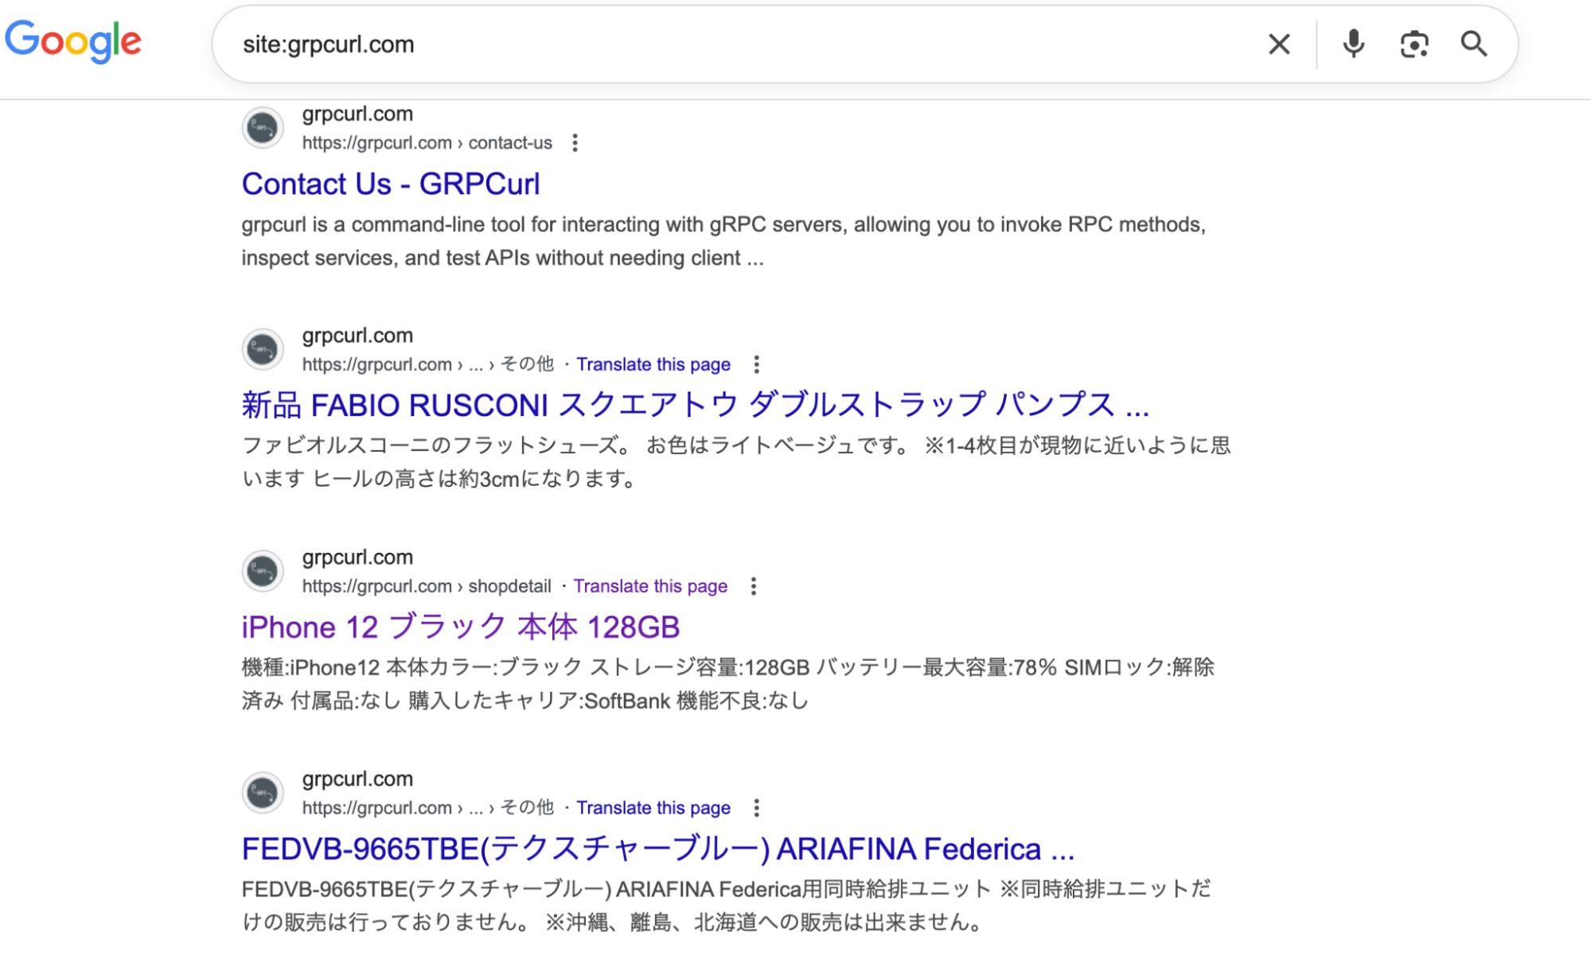Image resolution: width=1591 pixels, height=968 pixels.
Task: Submit search with magnifying glass icon
Action: pos(1473,45)
